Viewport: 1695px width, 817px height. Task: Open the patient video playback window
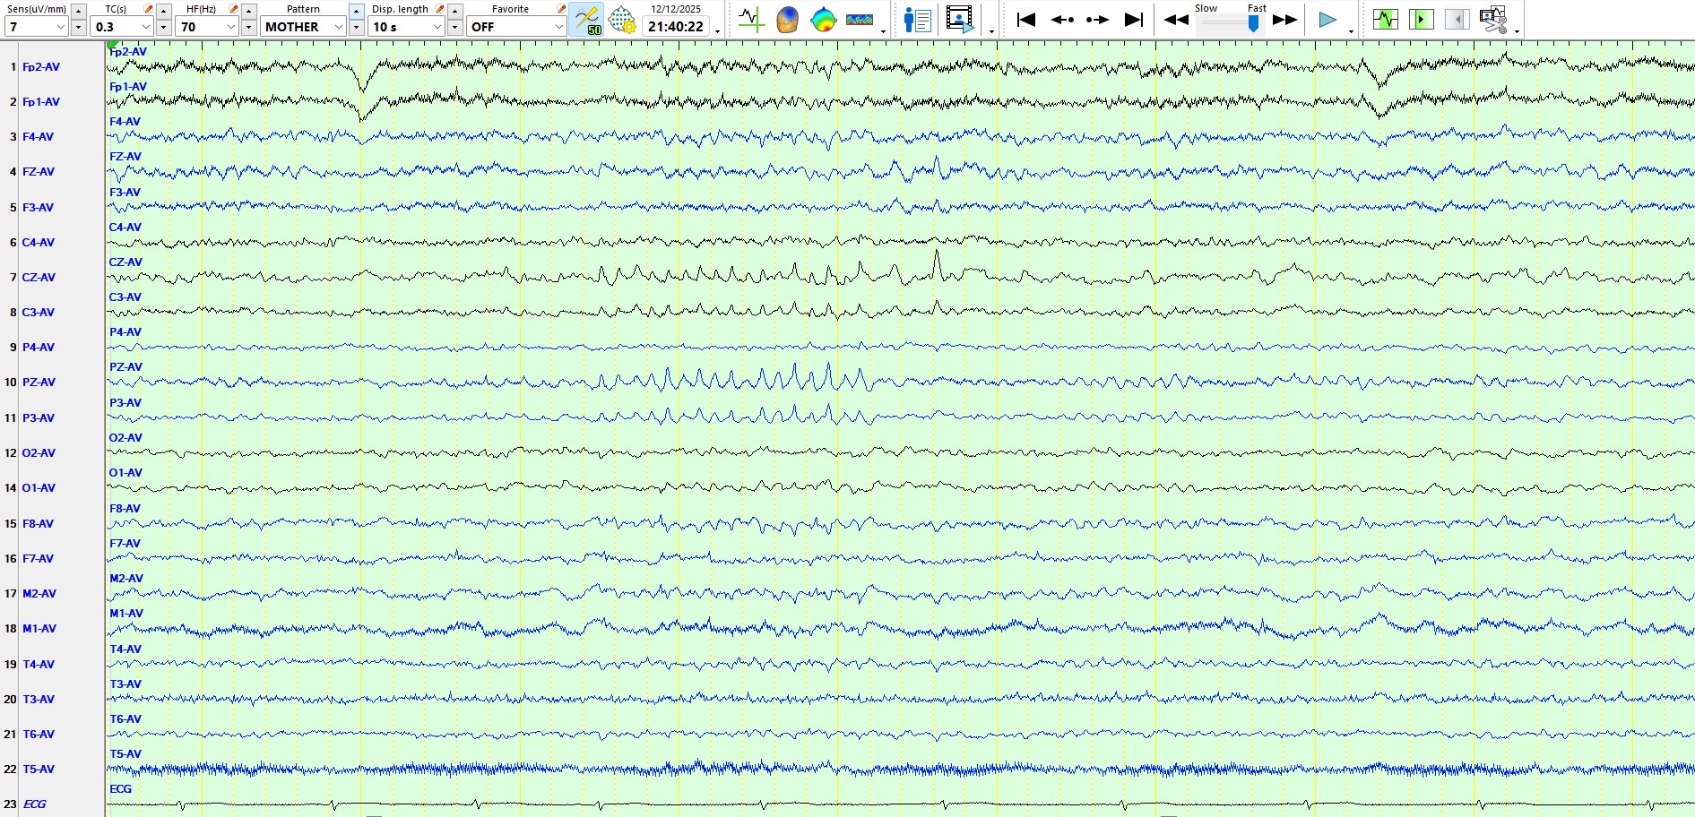point(959,20)
